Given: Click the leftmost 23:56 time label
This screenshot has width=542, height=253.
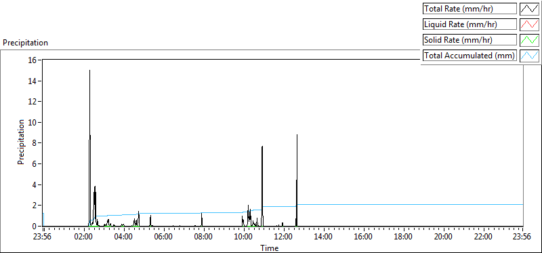Looking at the screenshot, I should click(42, 237).
